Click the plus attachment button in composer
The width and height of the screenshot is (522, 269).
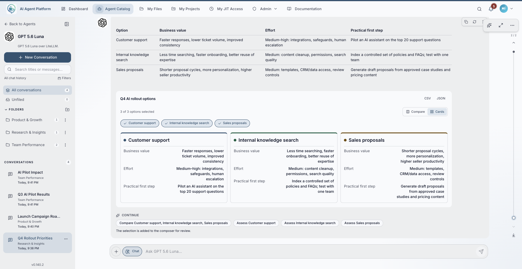coord(116,252)
